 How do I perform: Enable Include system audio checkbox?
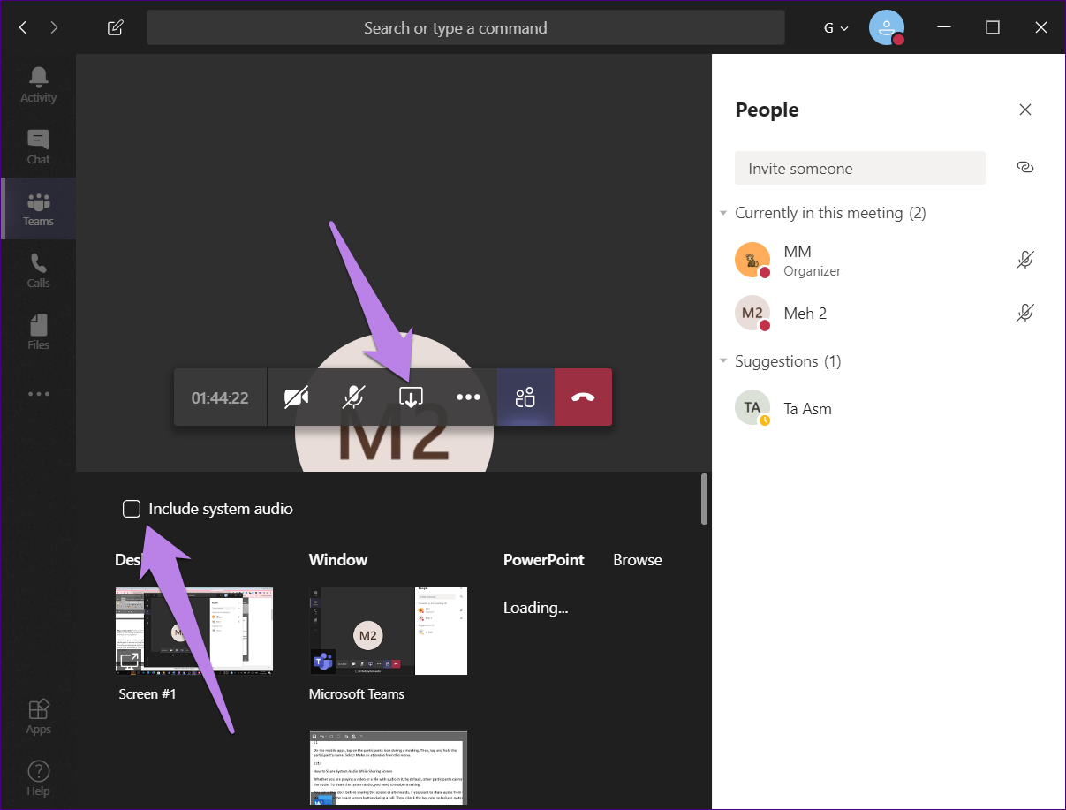(132, 509)
